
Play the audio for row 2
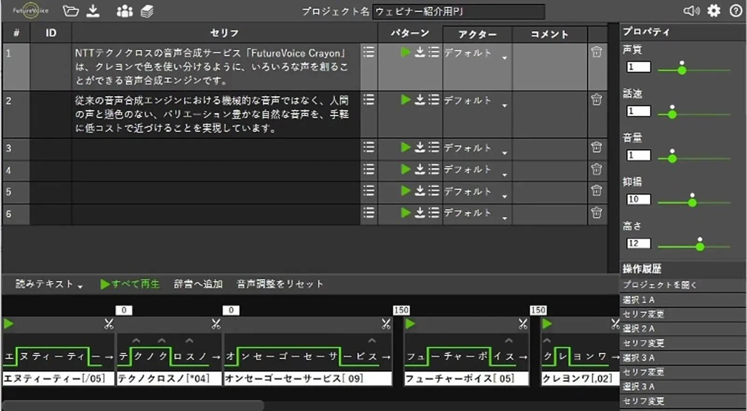coord(405,99)
